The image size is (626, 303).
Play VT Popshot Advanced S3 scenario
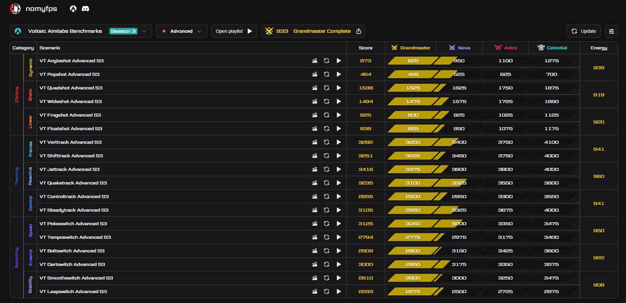click(339, 74)
